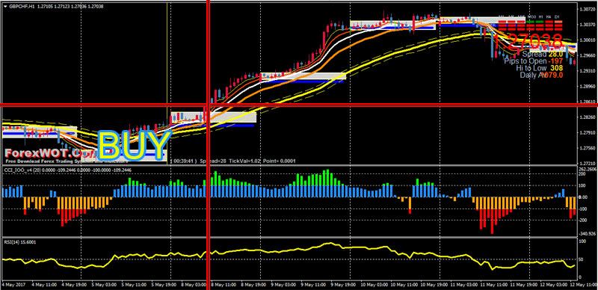The image size is (598, 290).
Task: Click price axis value 1.27910
Action: click(588, 133)
